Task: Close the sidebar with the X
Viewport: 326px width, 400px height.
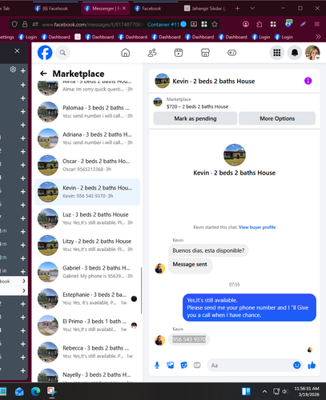Action: pos(17,50)
